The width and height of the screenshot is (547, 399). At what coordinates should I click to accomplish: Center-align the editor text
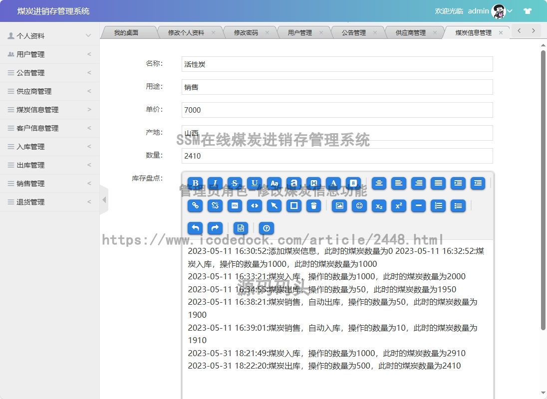point(379,183)
